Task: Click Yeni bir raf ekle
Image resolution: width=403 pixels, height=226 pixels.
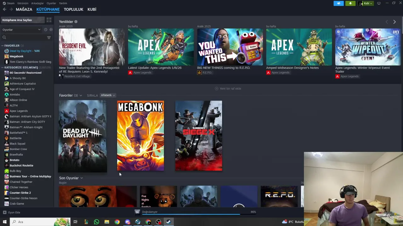Action: (228, 89)
